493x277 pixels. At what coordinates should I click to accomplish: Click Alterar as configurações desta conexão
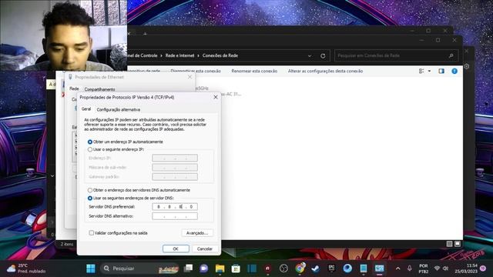click(325, 72)
